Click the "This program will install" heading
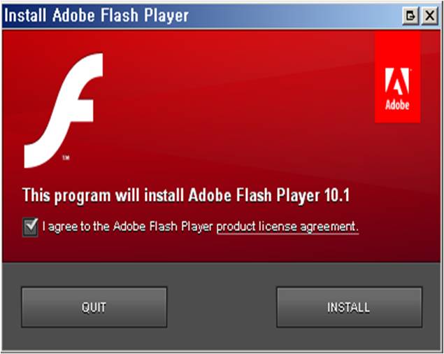This screenshot has width=444, height=354. pyautogui.click(x=103, y=196)
